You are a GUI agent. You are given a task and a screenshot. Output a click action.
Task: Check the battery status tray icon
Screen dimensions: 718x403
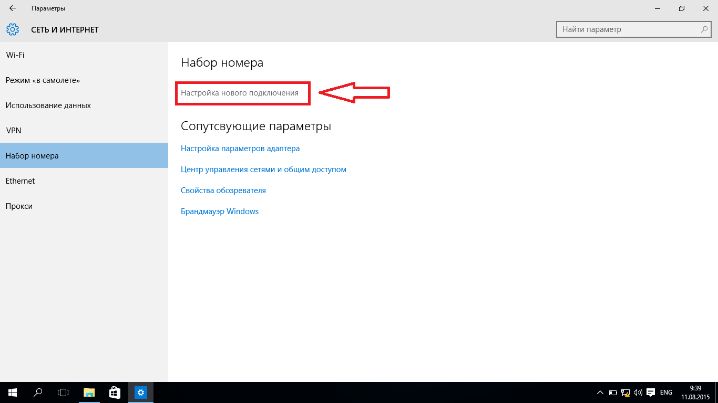(613, 393)
